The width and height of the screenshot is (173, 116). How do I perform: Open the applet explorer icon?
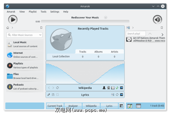(121, 106)
